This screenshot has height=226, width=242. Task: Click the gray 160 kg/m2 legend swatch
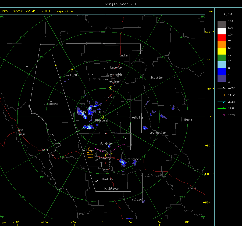coord(222,24)
